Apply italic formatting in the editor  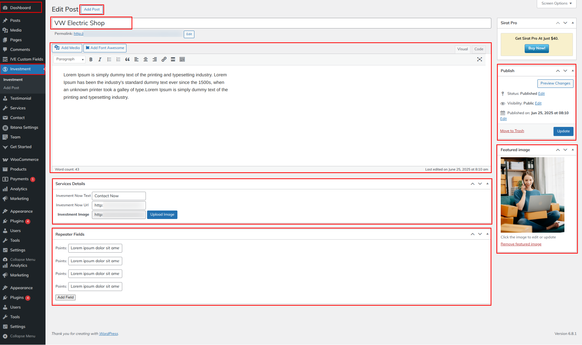click(x=100, y=59)
